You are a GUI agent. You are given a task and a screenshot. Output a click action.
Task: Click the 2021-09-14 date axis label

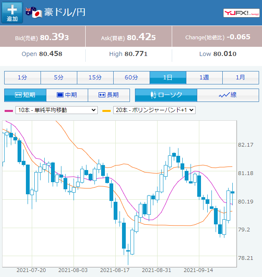(x=198, y=270)
